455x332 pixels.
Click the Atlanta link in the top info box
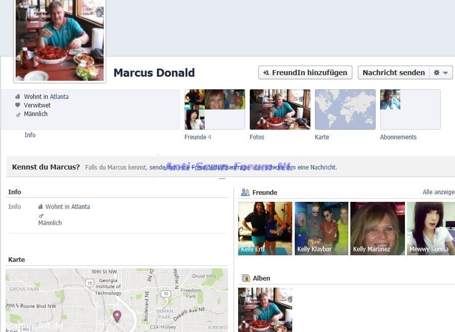[x=59, y=97]
